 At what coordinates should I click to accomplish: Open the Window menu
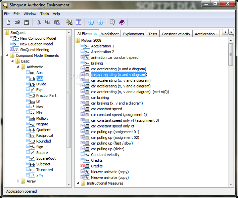pos(30,14)
